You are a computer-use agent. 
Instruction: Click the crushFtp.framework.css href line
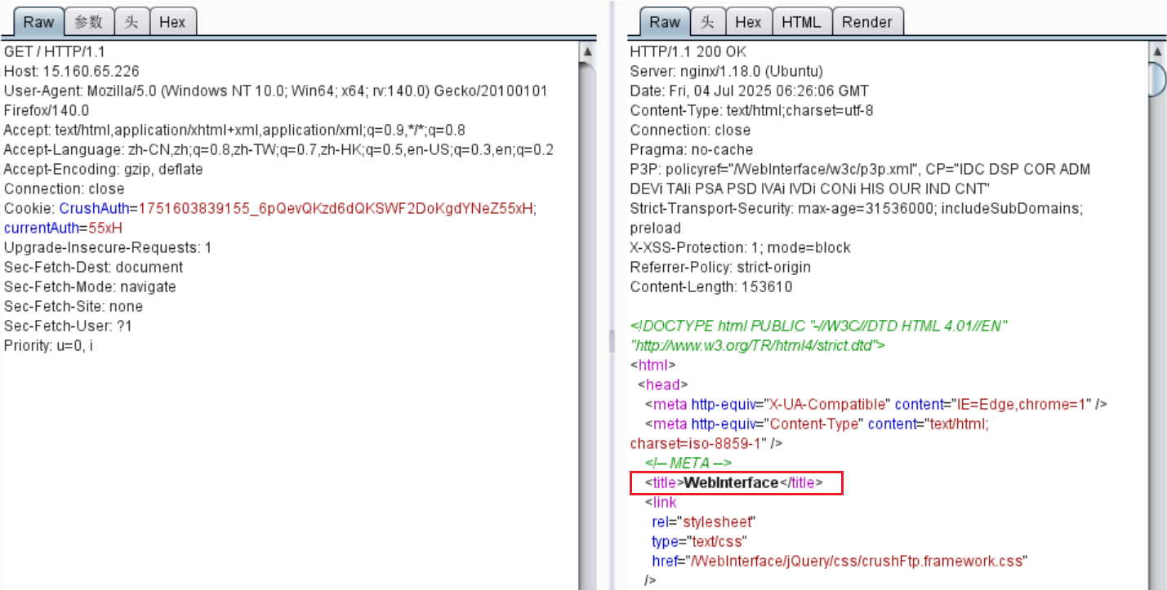click(839, 561)
